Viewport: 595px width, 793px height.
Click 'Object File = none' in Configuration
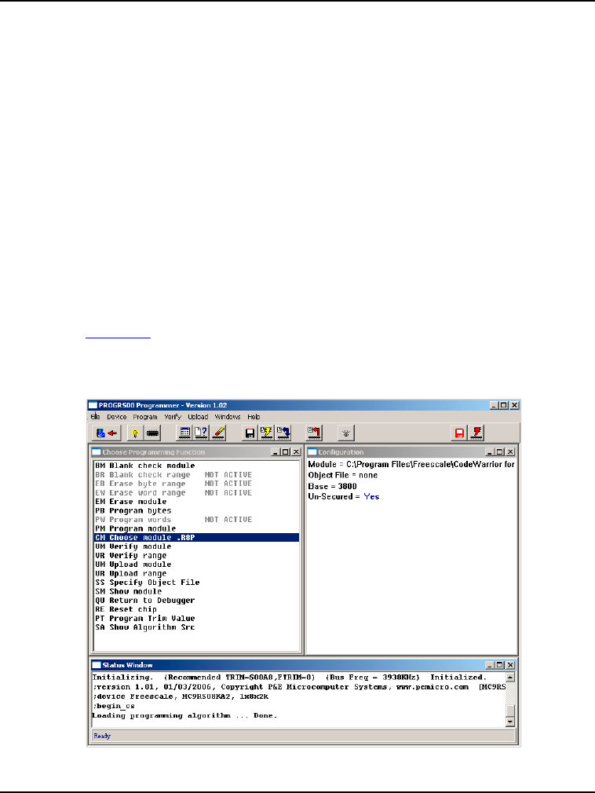point(343,475)
